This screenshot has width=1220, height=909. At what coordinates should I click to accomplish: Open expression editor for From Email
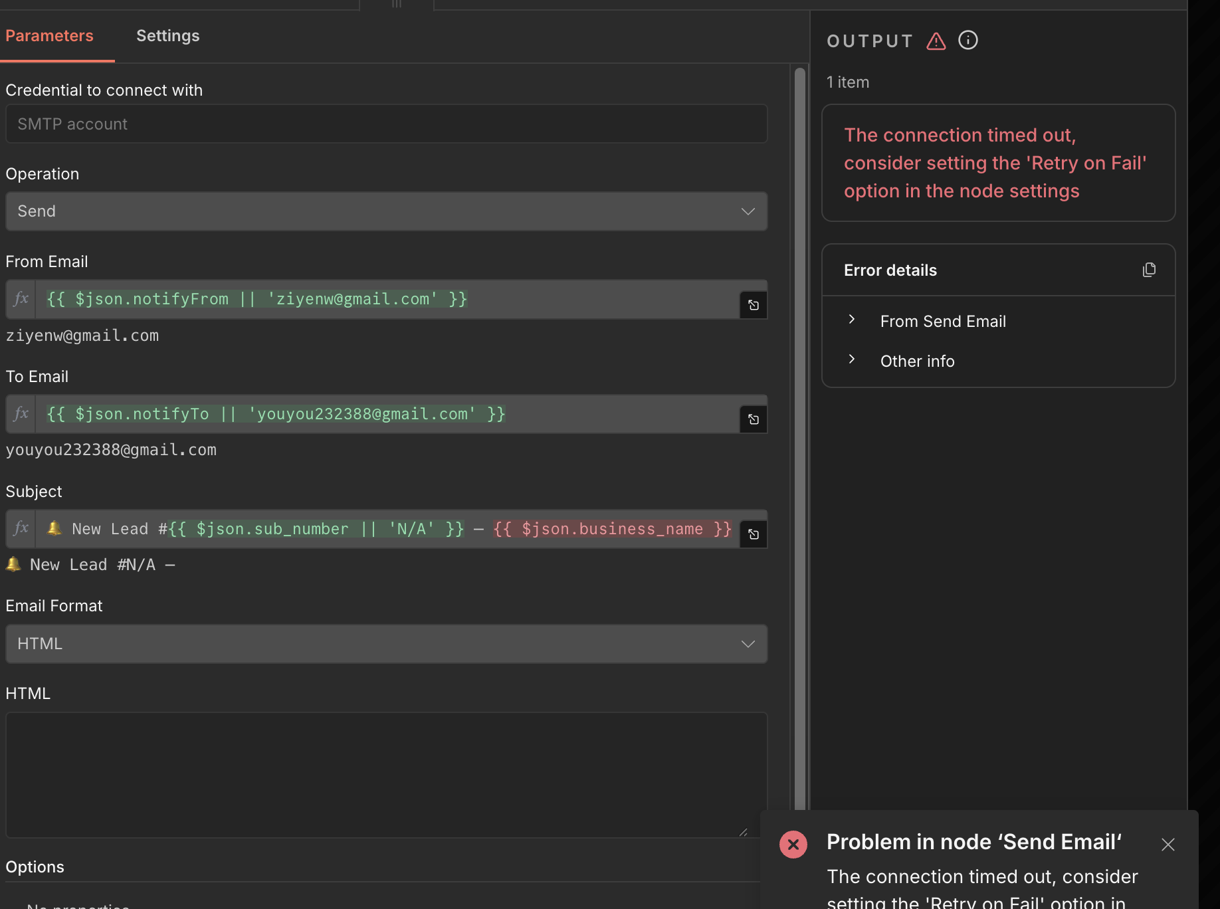click(754, 305)
